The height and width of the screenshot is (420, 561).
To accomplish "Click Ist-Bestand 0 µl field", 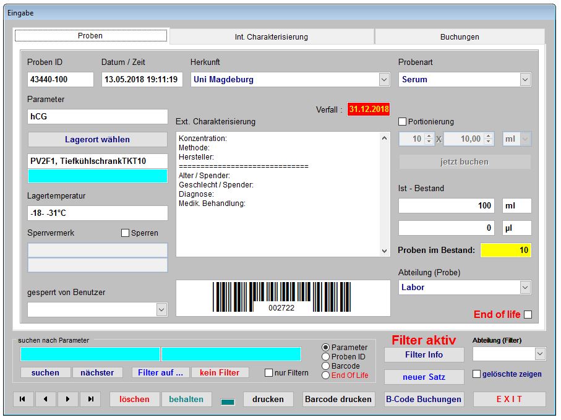I will click(447, 228).
